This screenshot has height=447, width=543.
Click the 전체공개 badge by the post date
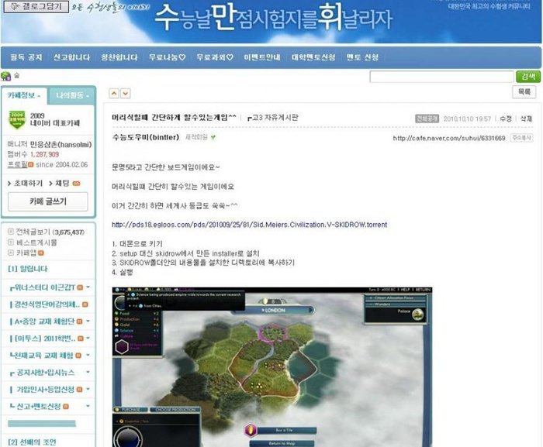[427, 119]
